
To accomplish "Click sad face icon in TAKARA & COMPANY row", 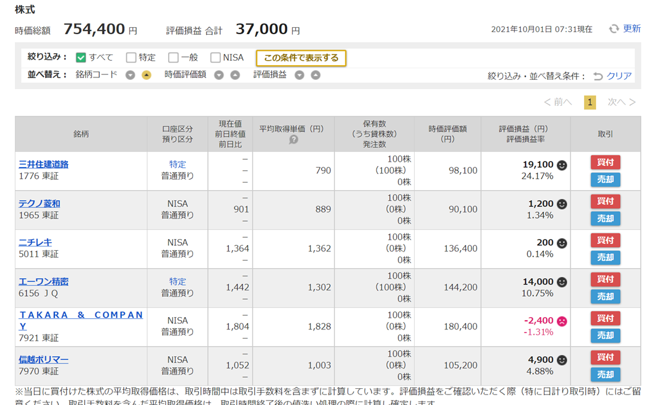I will tap(562, 321).
